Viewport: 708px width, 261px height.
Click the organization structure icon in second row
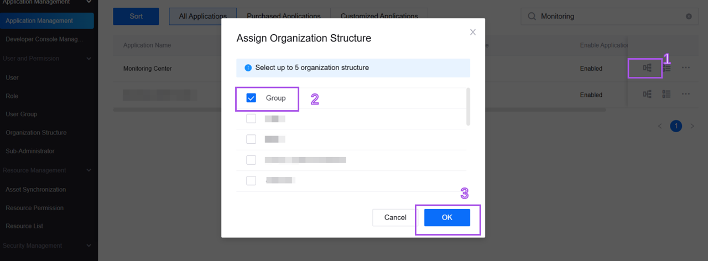coord(647,95)
